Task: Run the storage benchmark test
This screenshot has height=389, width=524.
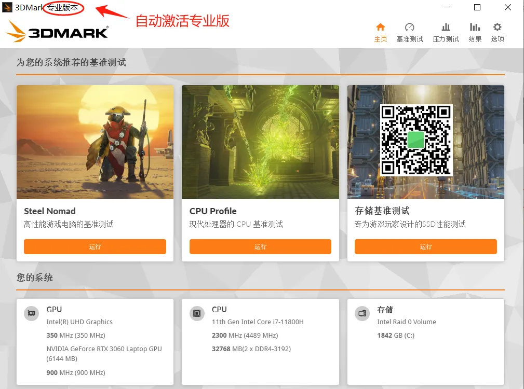Action: [426, 246]
